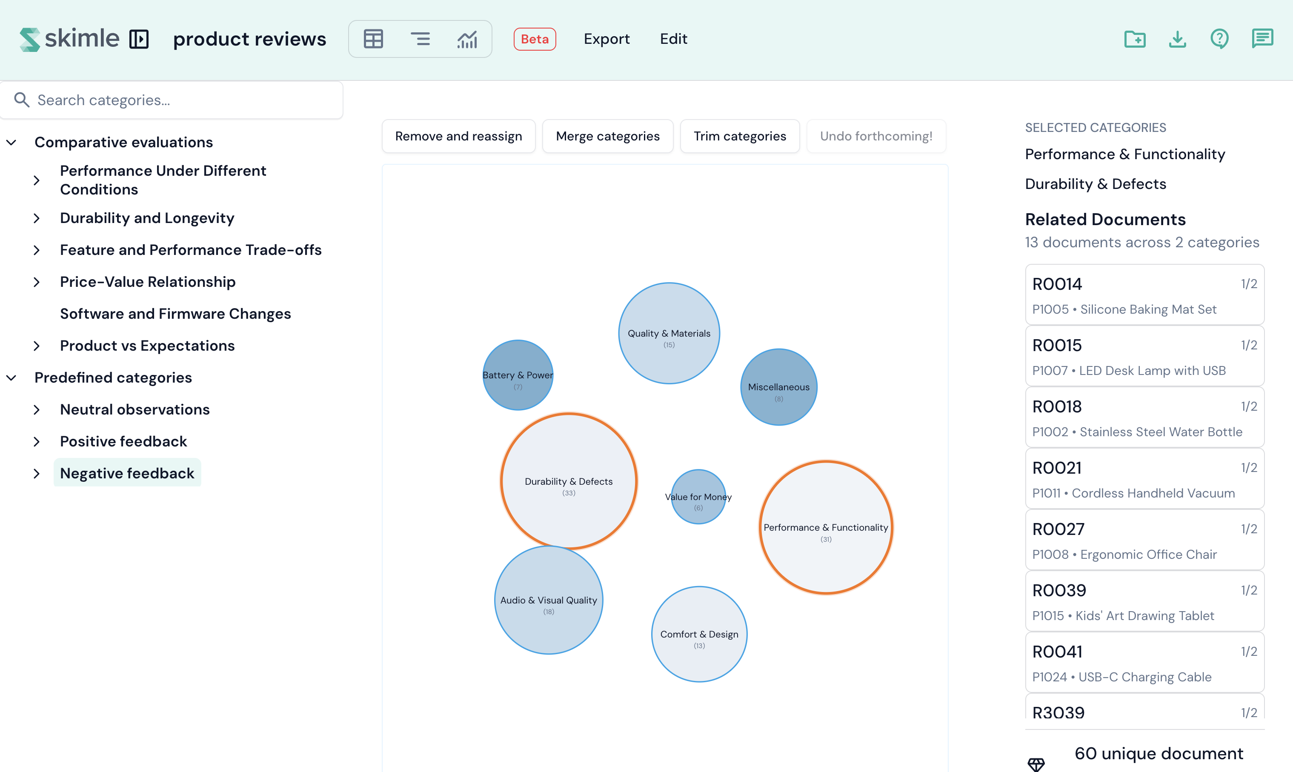The image size is (1293, 772).
Task: Click the download icon
Action: tap(1177, 39)
